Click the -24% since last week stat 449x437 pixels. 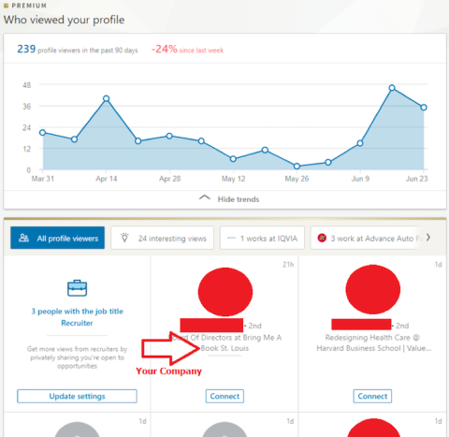click(x=187, y=50)
